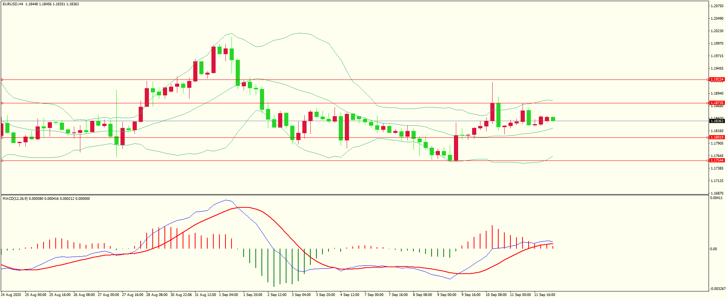Click the 0.00 MACD zero level value
The height and width of the screenshot is (299, 726).
[713, 249]
